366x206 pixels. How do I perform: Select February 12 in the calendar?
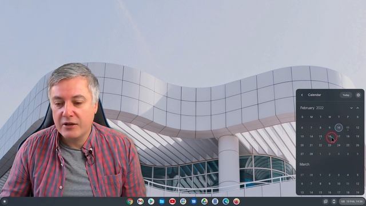click(x=357, y=128)
